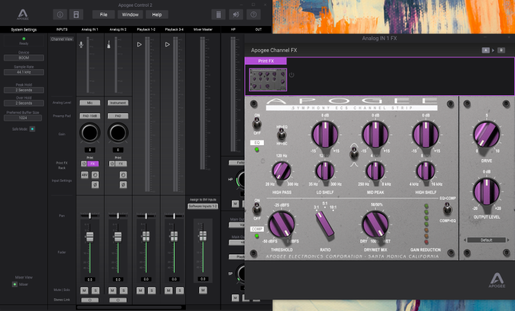Screen dimensions: 515x311
Task: Open the Peak Hold dropdown
Action: click(23, 90)
